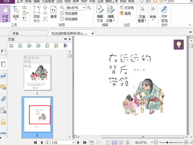
Task: Enable single page view mode in status bar
Action: tap(108, 142)
